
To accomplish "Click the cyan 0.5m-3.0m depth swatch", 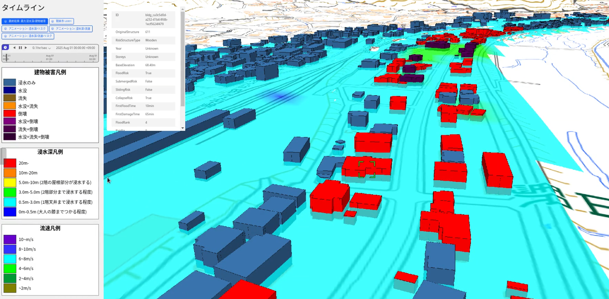I will tap(9, 202).
